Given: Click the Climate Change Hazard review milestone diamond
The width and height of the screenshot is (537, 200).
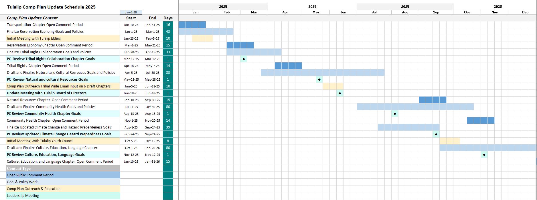Looking at the screenshot, I should 436,134.
